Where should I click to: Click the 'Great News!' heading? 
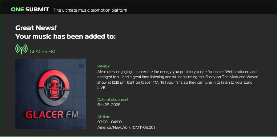pyautogui.click(x=36, y=28)
